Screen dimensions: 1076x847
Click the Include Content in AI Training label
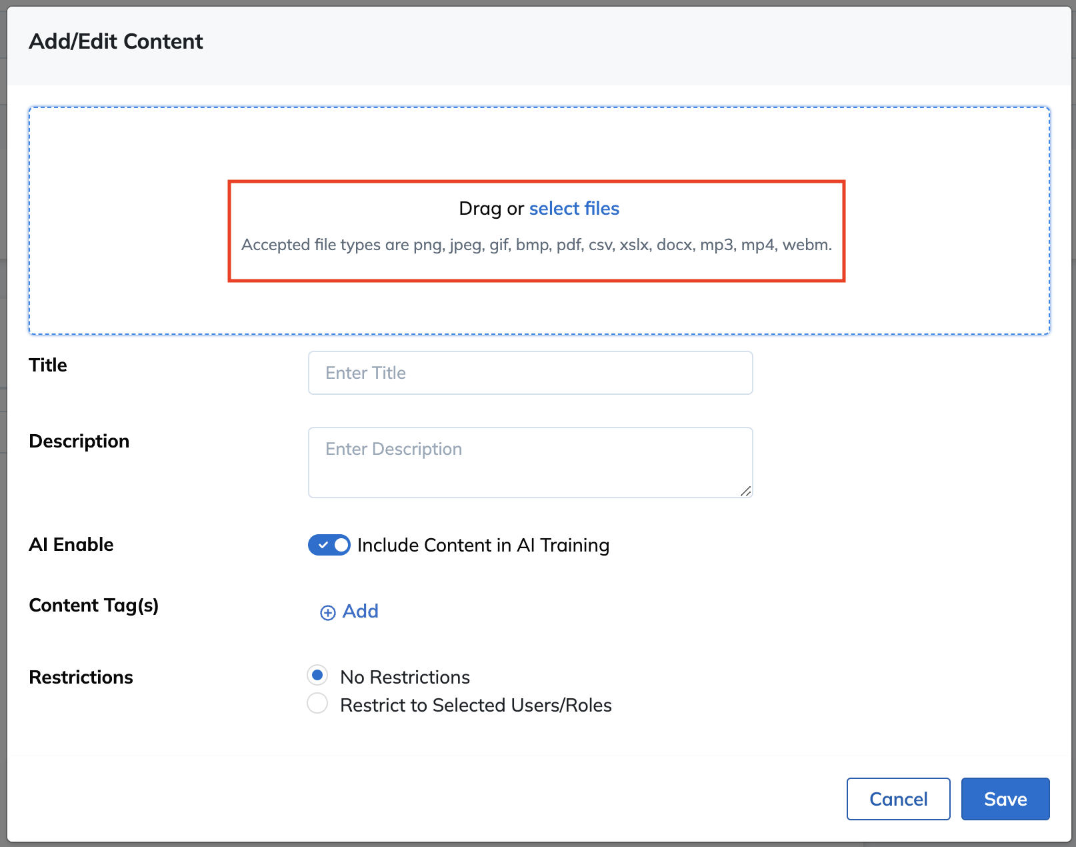483,546
